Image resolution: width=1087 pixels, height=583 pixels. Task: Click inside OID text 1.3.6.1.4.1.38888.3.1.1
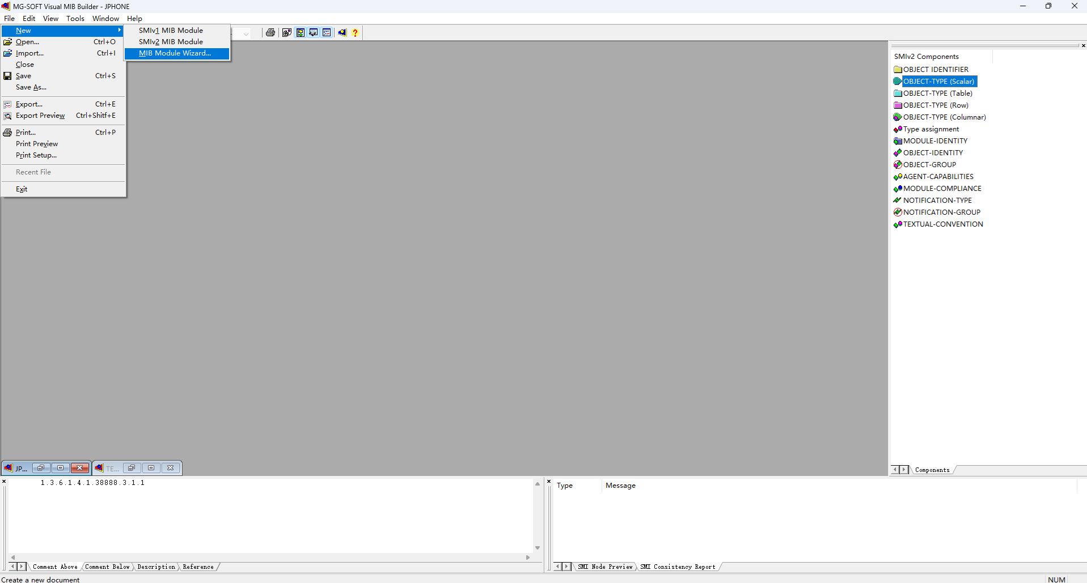[92, 483]
